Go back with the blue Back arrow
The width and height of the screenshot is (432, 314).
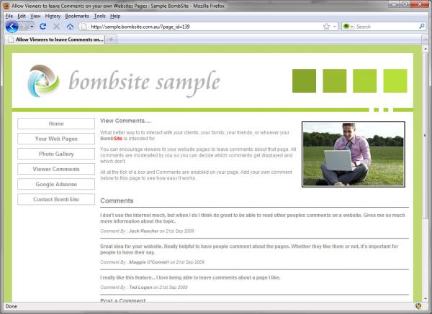12,27
